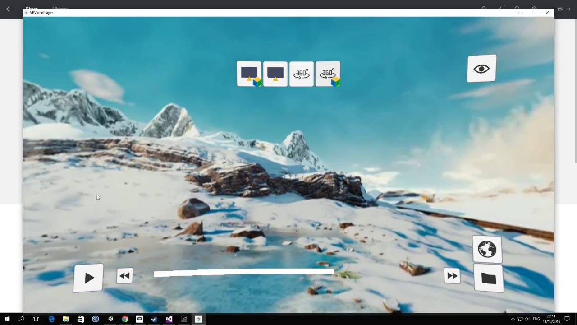Open the Windows Start menu
The width and height of the screenshot is (577, 325).
pos(7,319)
